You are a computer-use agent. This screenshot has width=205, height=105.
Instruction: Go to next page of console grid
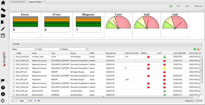point(35,101)
